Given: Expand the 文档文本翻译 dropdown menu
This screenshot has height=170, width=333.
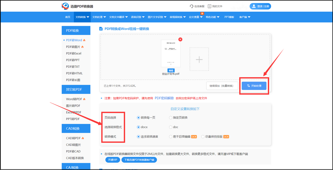Looking at the screenshot, I should point(118,17).
